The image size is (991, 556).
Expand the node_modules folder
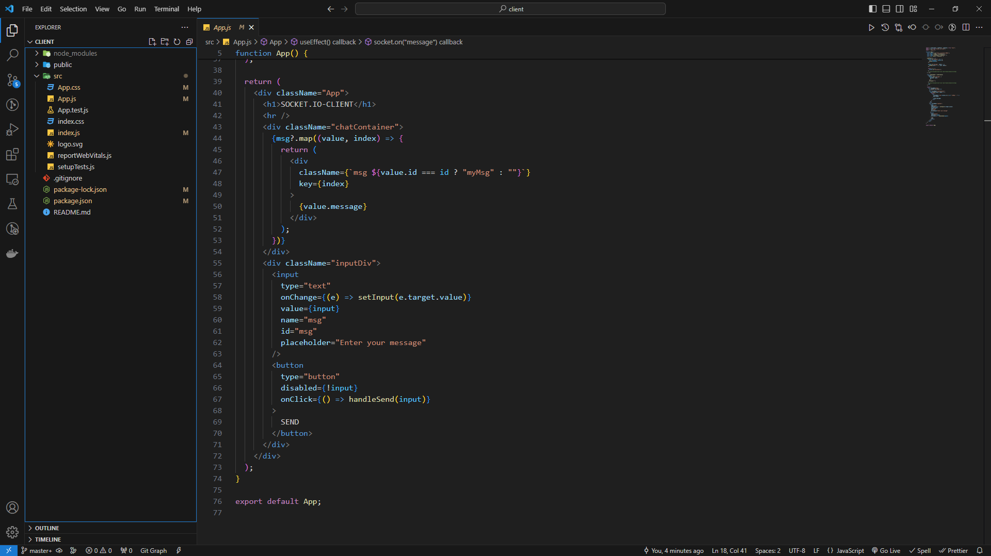75,53
